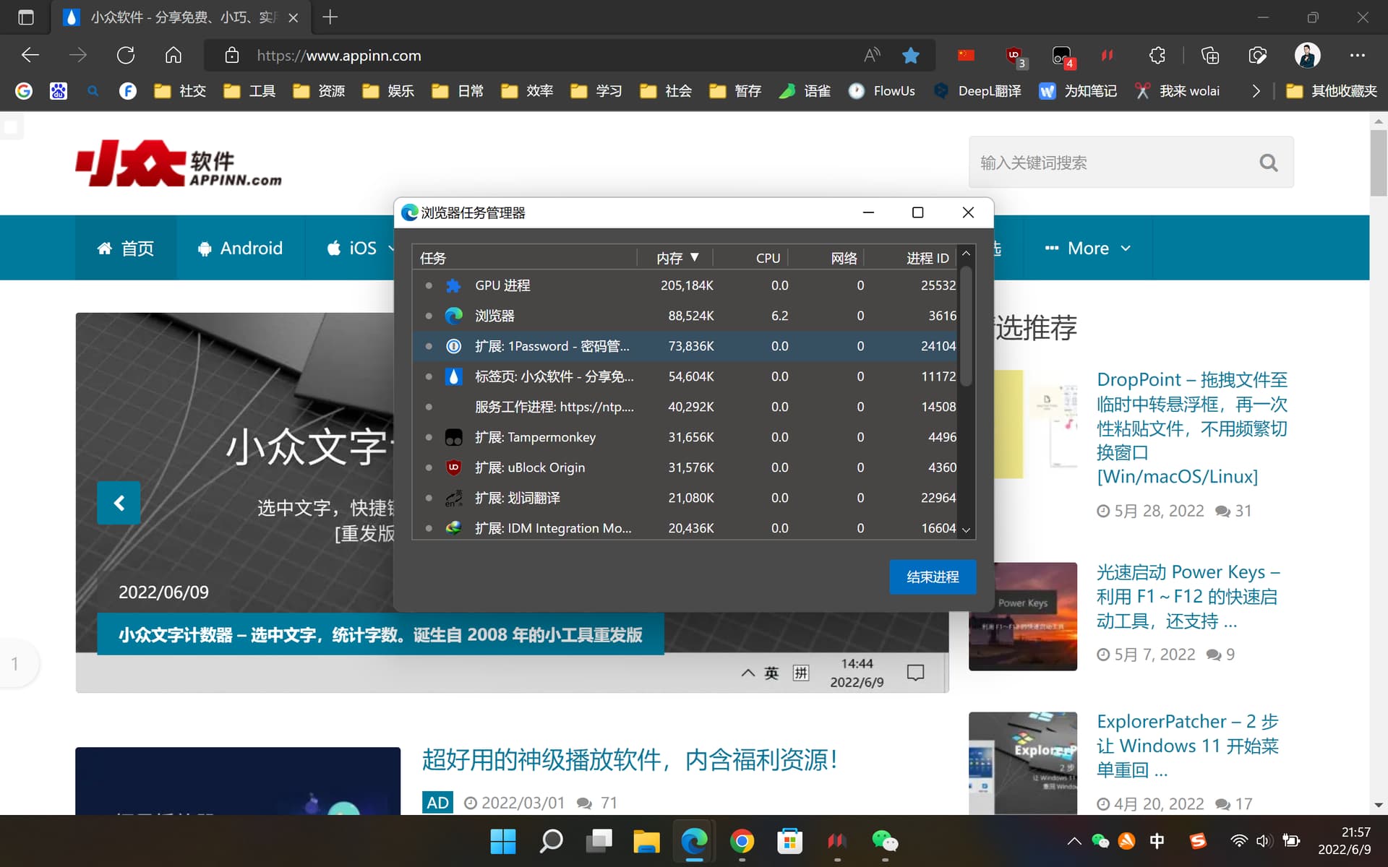Screen dimensions: 1388x867
Task: Open WeChat from the taskbar
Action: tap(884, 841)
